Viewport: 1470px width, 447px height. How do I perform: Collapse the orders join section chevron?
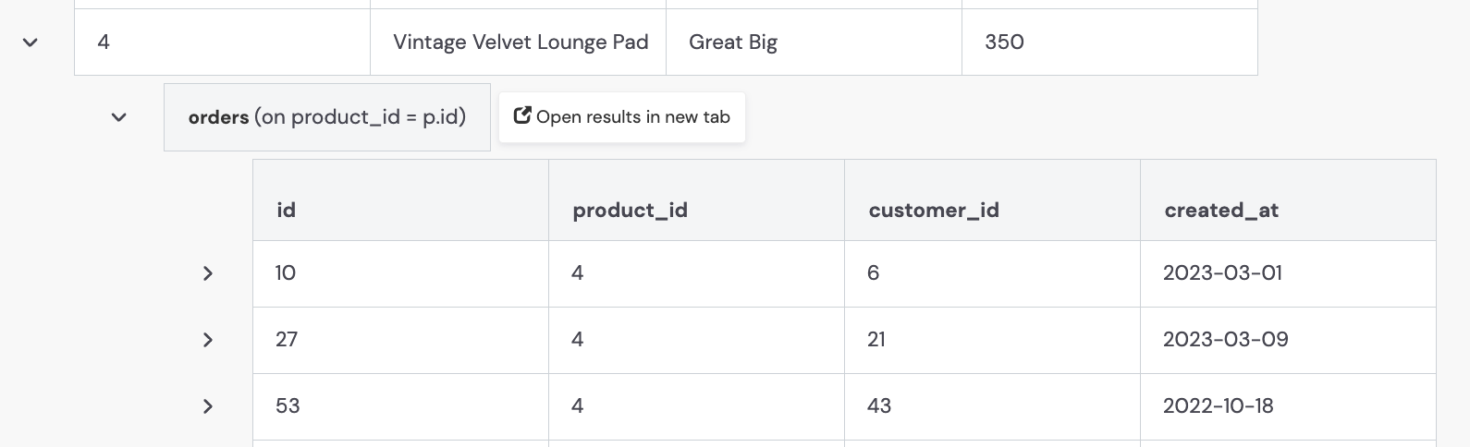point(118,117)
